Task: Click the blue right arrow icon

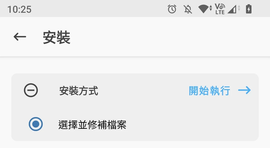Action: tap(244, 90)
